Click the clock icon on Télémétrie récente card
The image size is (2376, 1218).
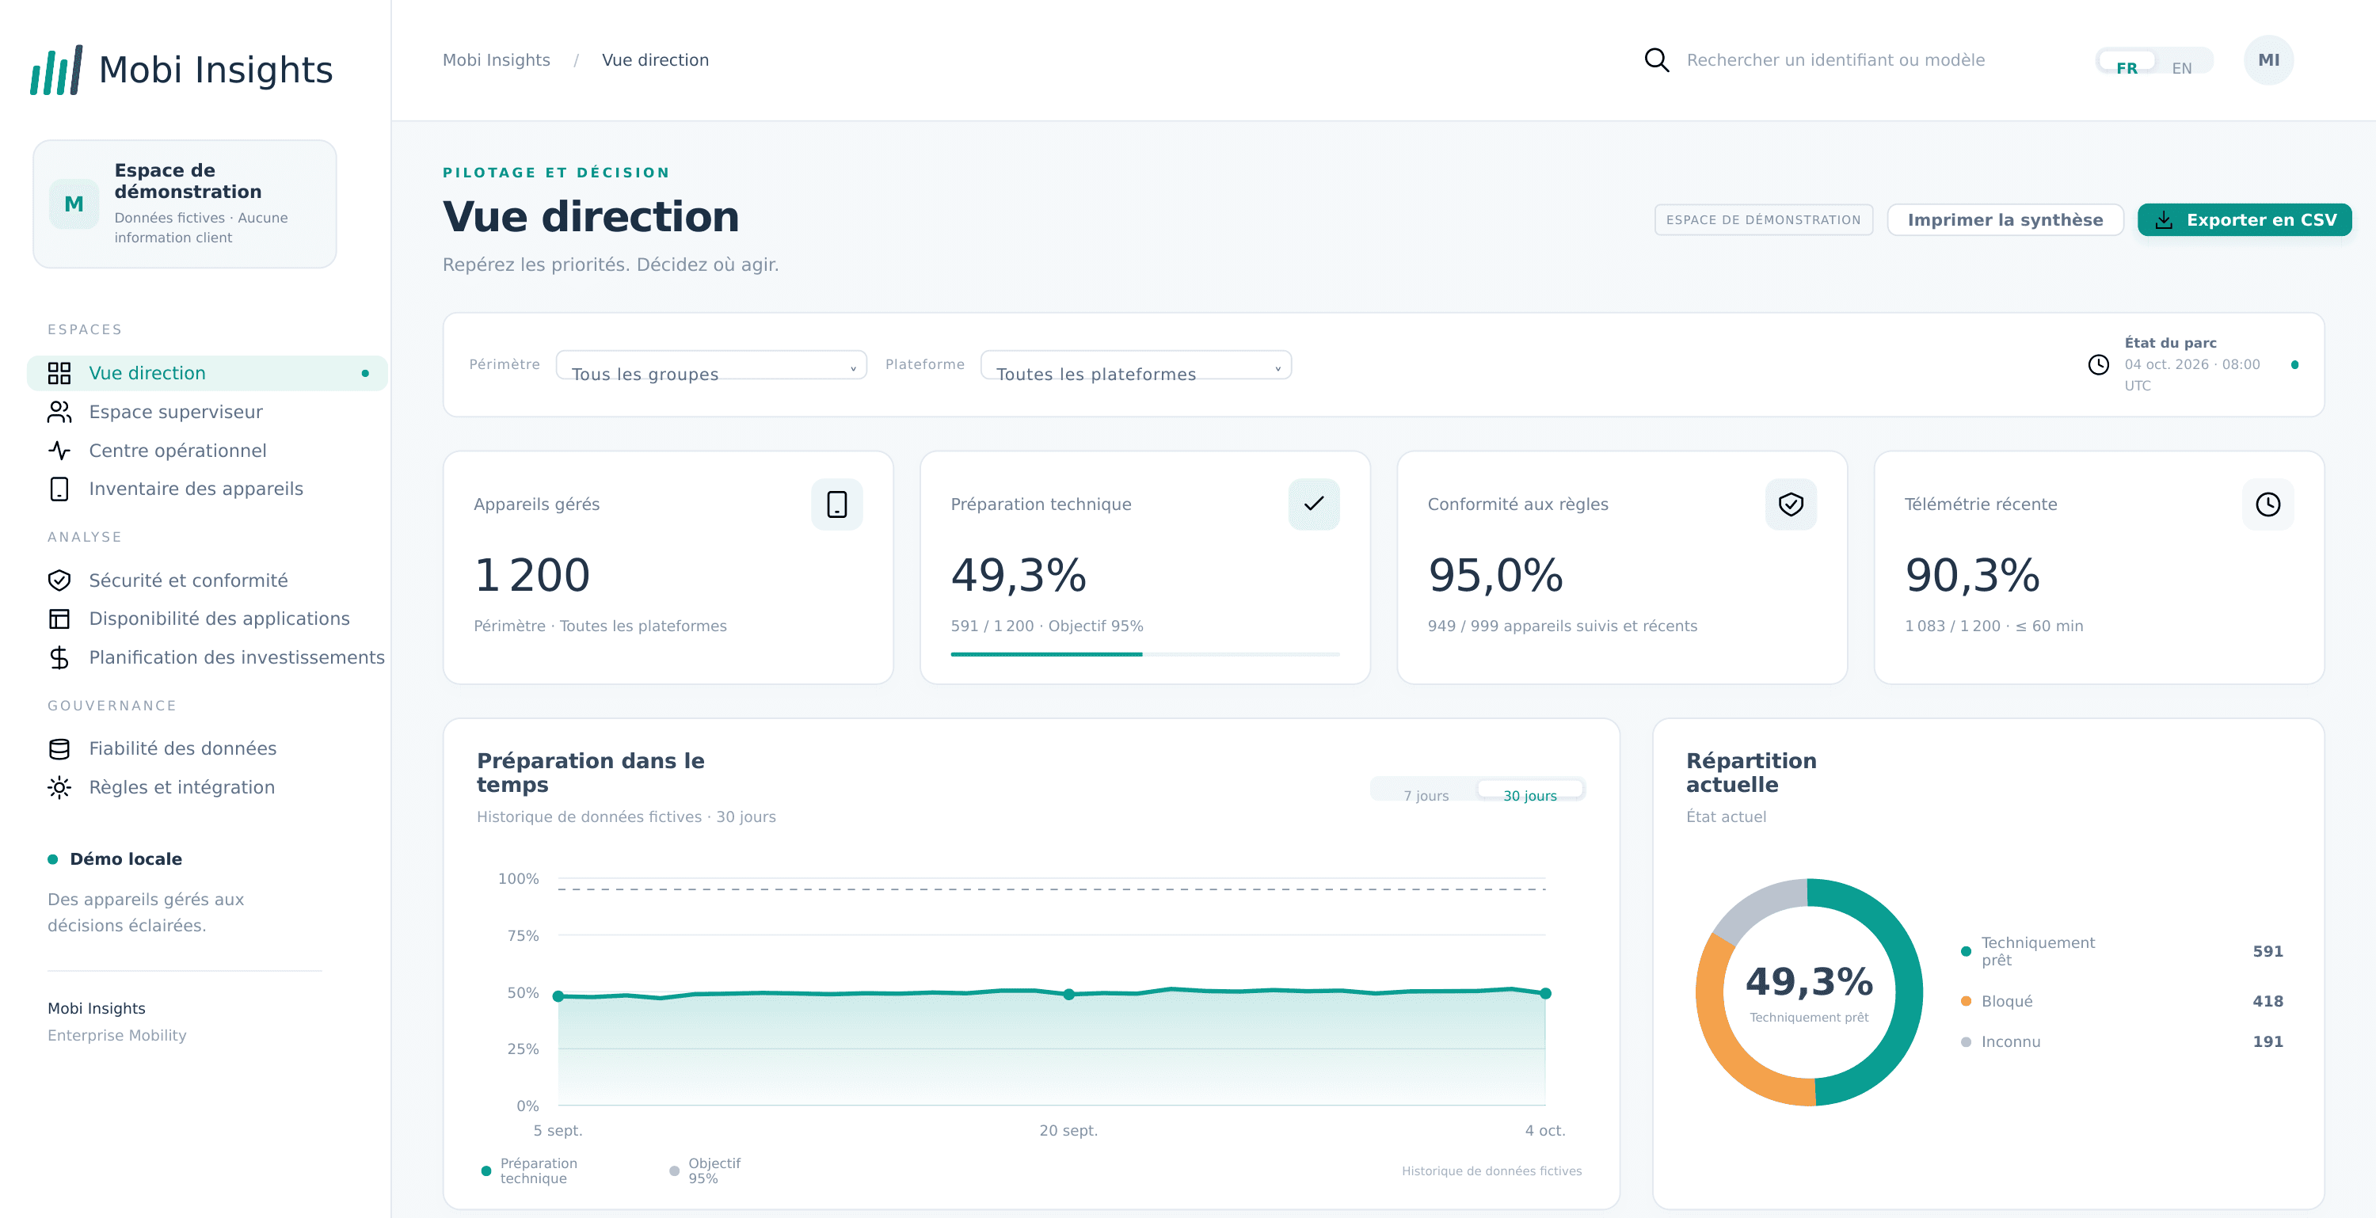click(x=2267, y=504)
